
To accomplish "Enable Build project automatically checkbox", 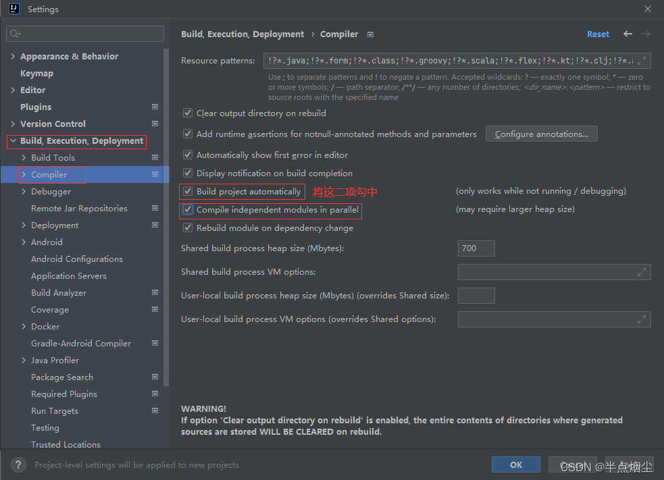I will pyautogui.click(x=188, y=191).
